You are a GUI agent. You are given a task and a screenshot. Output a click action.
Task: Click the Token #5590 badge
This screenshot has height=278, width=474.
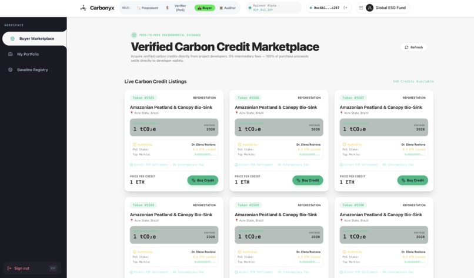(x=353, y=205)
